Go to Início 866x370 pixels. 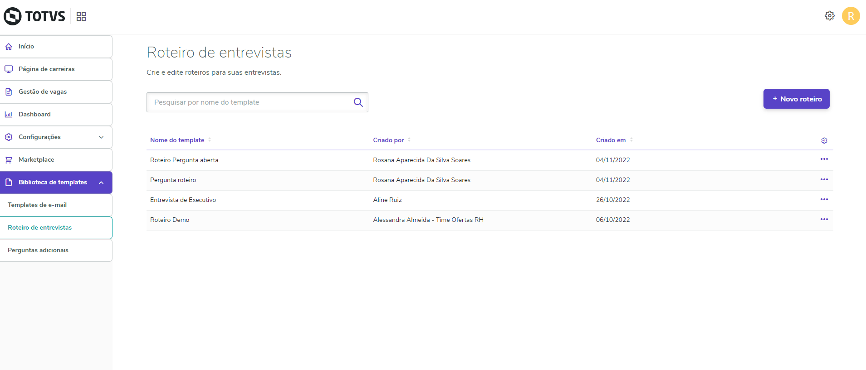pos(56,47)
